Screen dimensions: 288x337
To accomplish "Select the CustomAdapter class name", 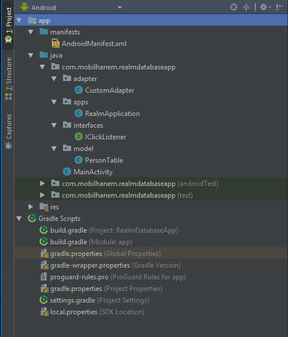I will [110, 90].
